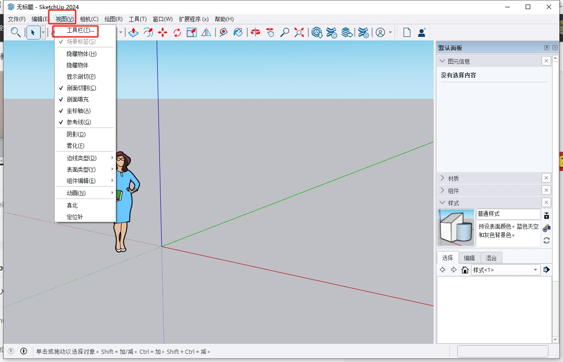Click the user account icon
This screenshot has height=362, width=563.
(x=380, y=32)
